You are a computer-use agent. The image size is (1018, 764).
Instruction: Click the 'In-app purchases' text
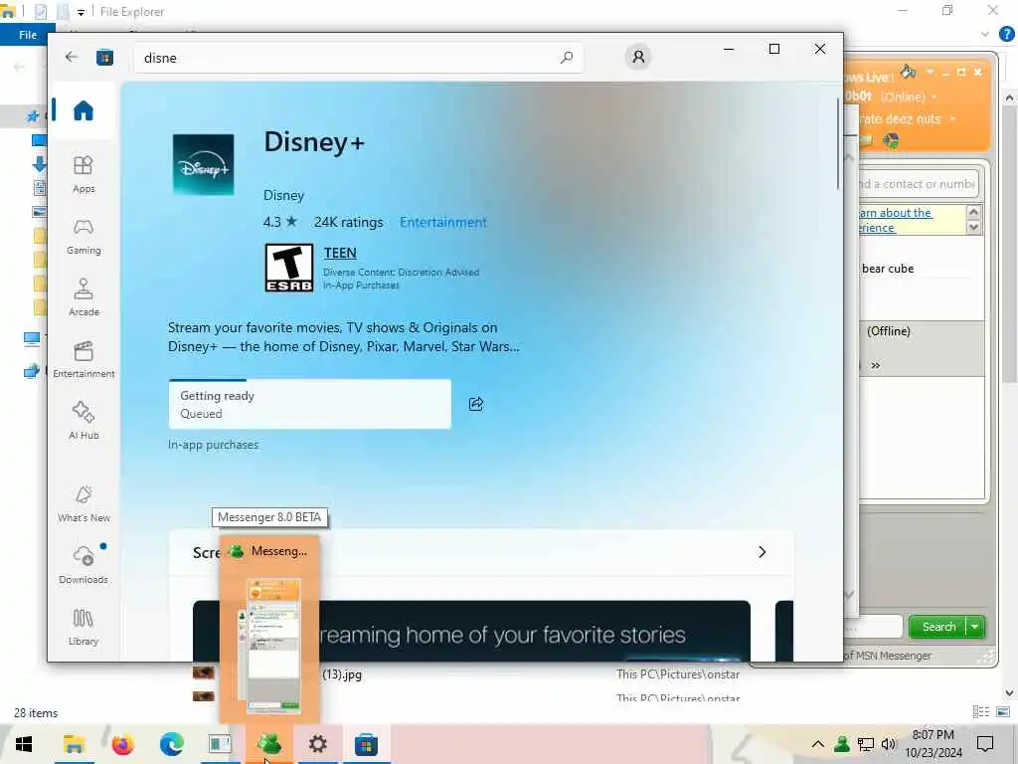213,445
